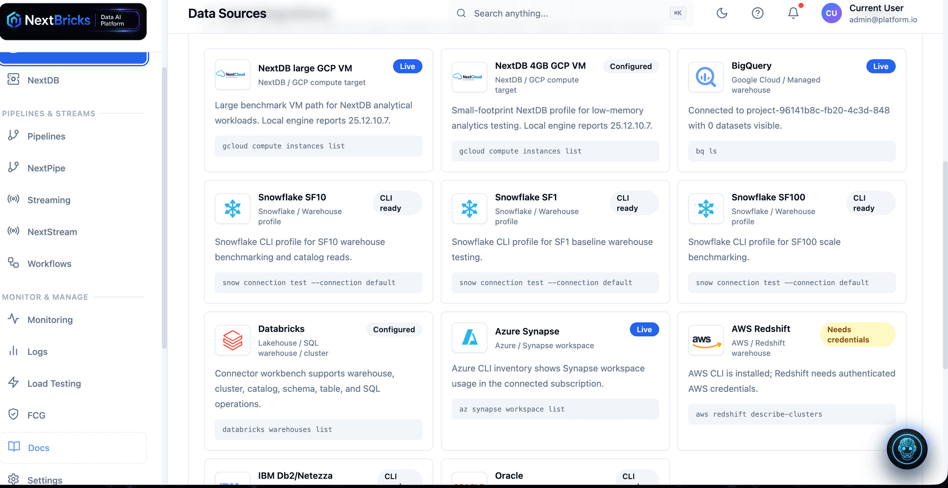Open notifications bell
Screen dimensions: 948x488
pos(793,13)
